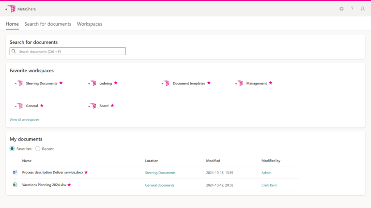Image resolution: width=371 pixels, height=208 pixels.
Task: Select the Favorites radio button
Action: tap(12, 149)
